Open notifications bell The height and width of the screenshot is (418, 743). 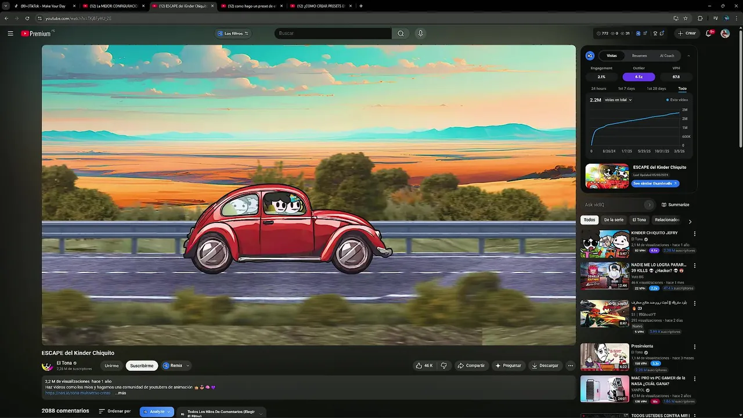pos(709,33)
